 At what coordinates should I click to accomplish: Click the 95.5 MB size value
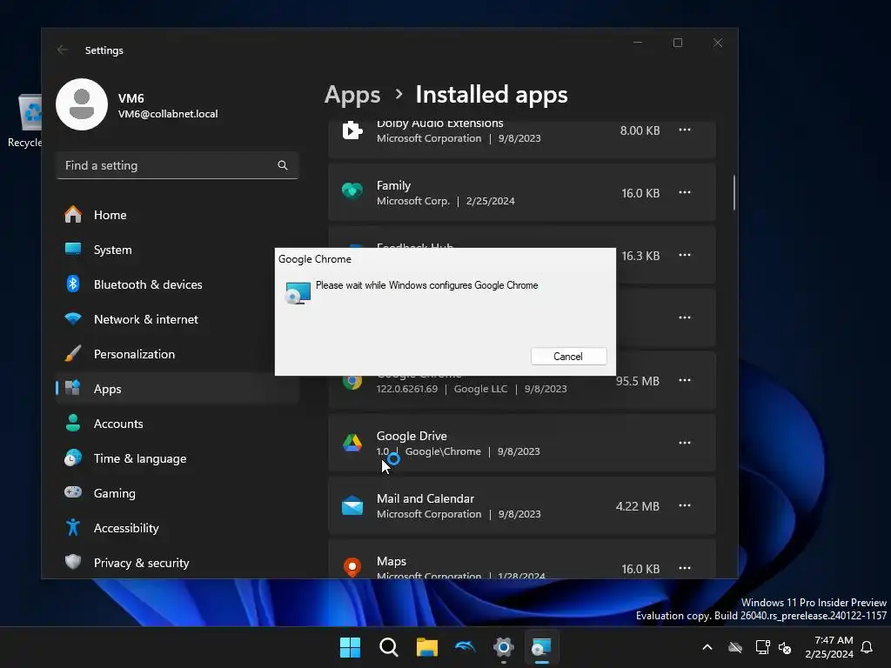point(638,381)
